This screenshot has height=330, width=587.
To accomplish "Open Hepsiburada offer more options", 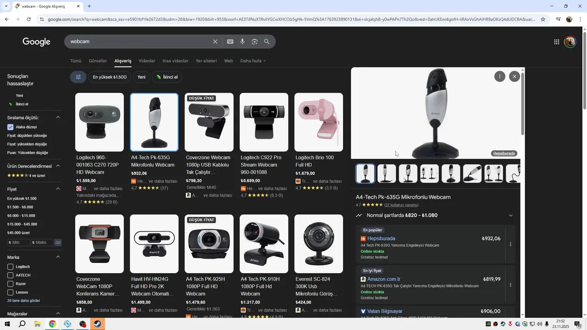I will pos(510,244).
